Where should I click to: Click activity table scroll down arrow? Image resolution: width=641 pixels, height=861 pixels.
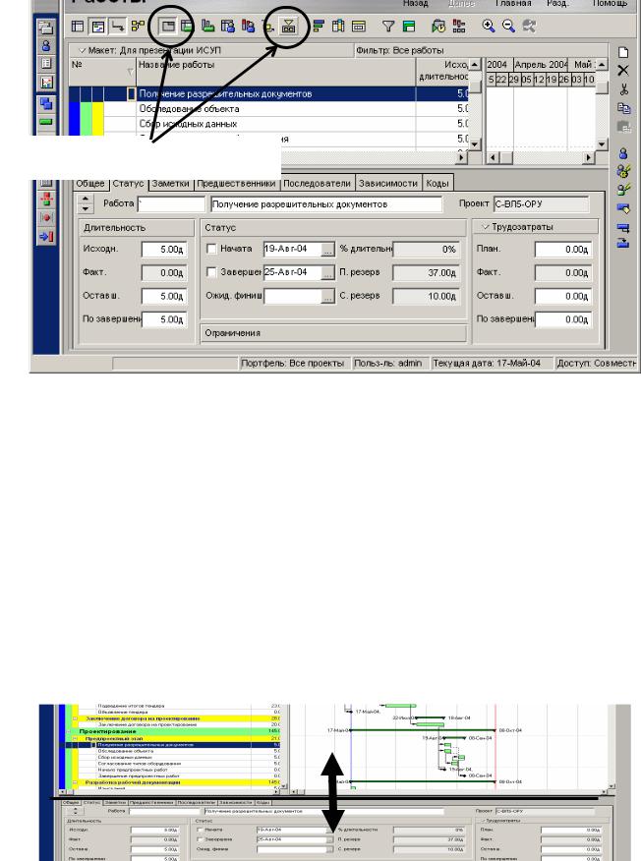475,144
